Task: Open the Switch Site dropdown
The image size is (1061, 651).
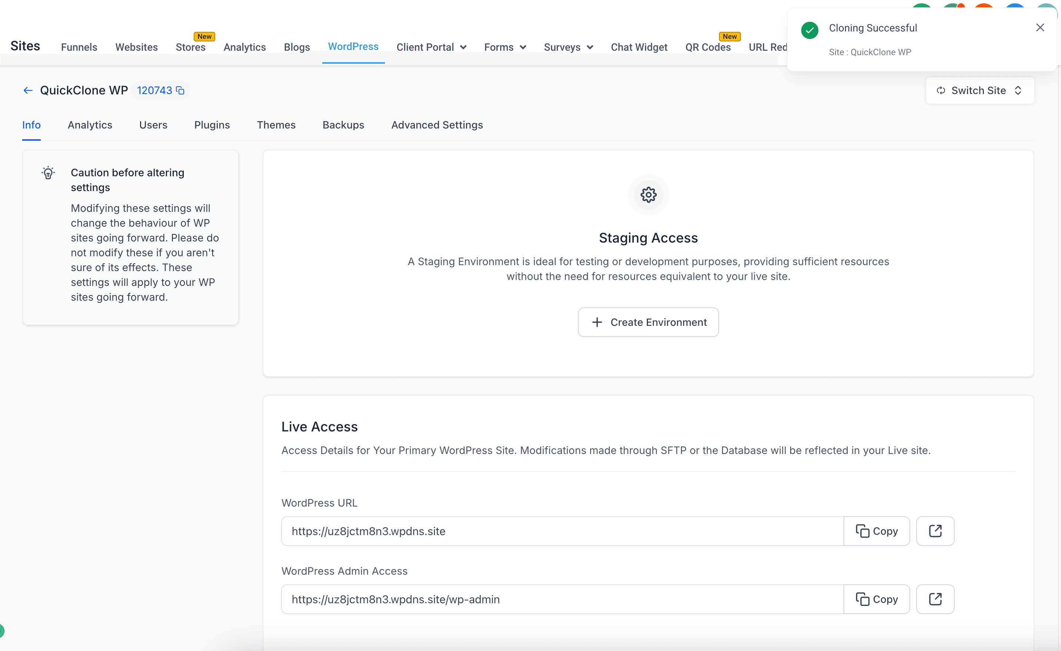Action: tap(979, 90)
